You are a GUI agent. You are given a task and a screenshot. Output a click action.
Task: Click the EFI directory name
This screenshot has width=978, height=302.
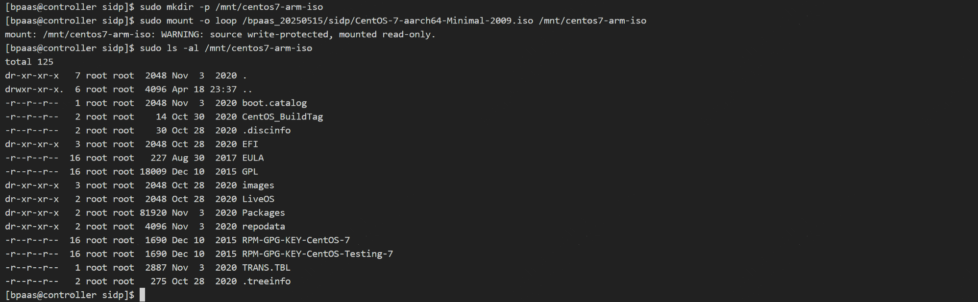(250, 144)
